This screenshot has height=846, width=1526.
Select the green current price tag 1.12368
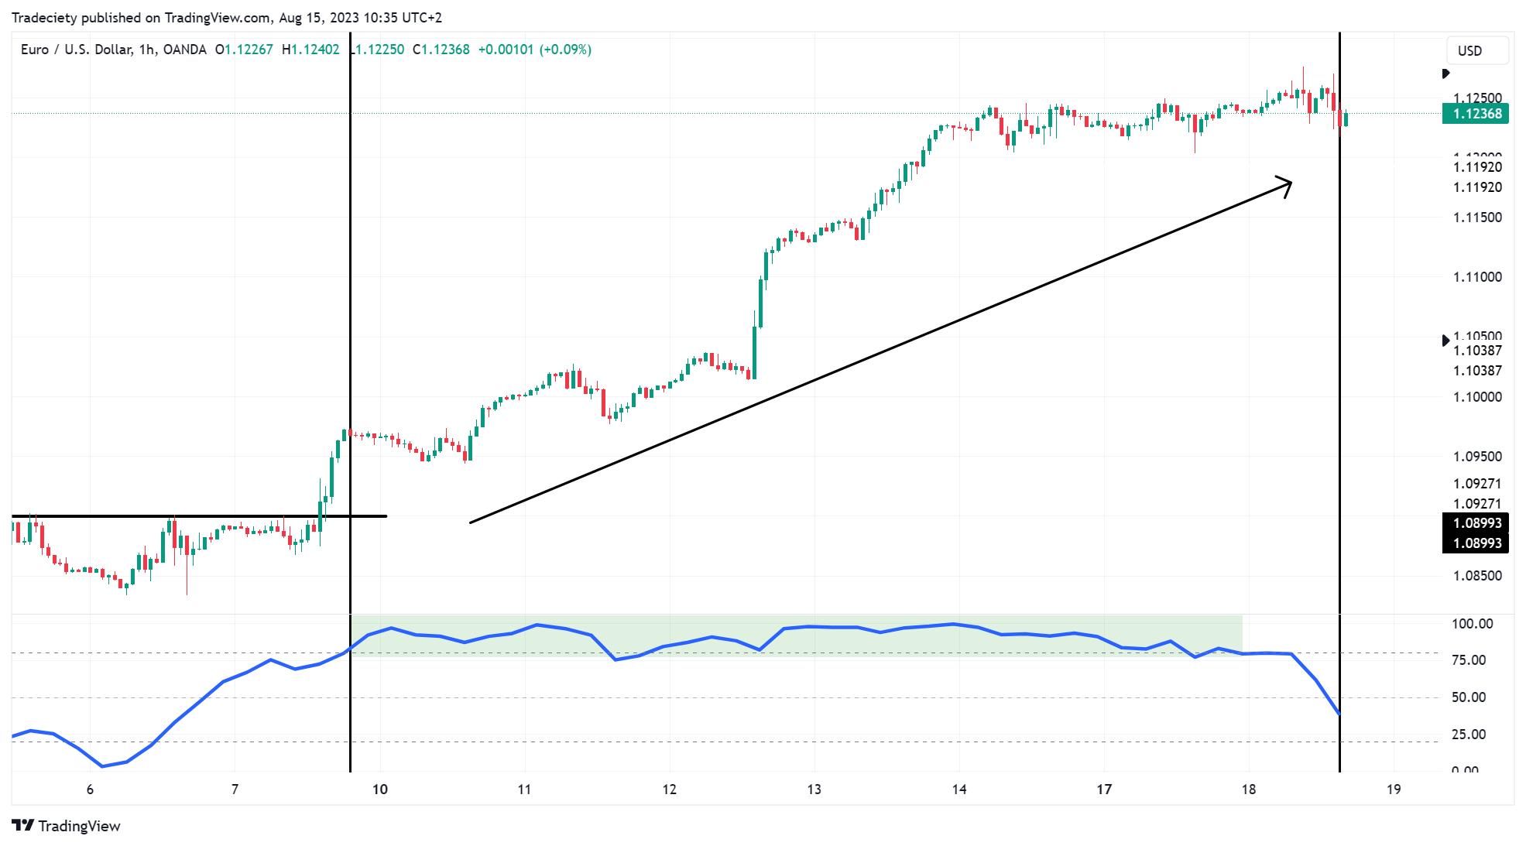tap(1476, 113)
